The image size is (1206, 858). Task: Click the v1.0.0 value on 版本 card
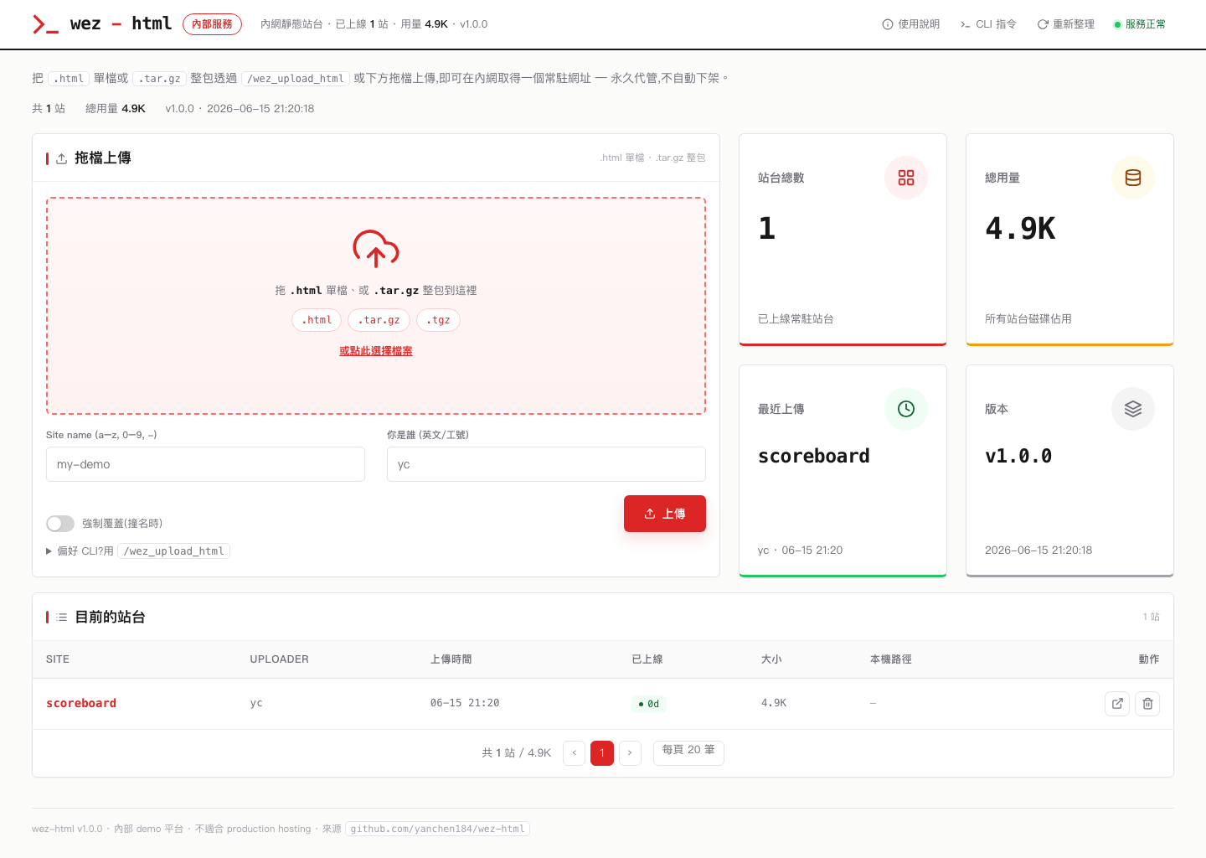pyautogui.click(x=1018, y=456)
